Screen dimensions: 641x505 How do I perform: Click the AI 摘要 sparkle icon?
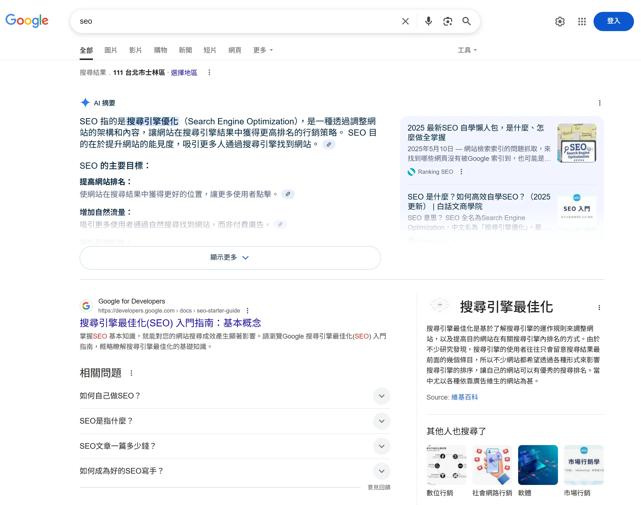(x=85, y=103)
